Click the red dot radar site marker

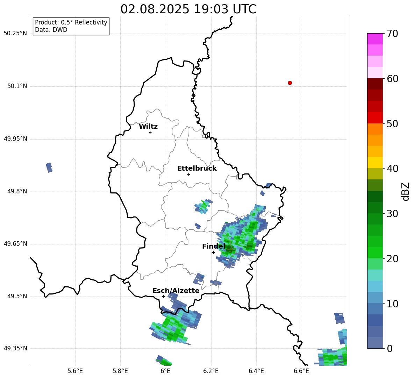click(x=290, y=83)
